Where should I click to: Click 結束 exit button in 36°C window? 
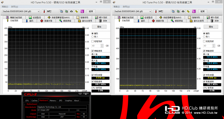91,11
